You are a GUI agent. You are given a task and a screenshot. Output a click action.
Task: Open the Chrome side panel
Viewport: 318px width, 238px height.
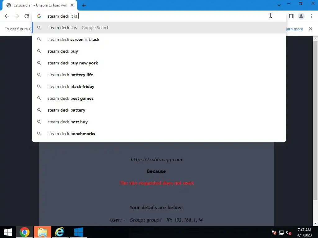click(x=291, y=16)
